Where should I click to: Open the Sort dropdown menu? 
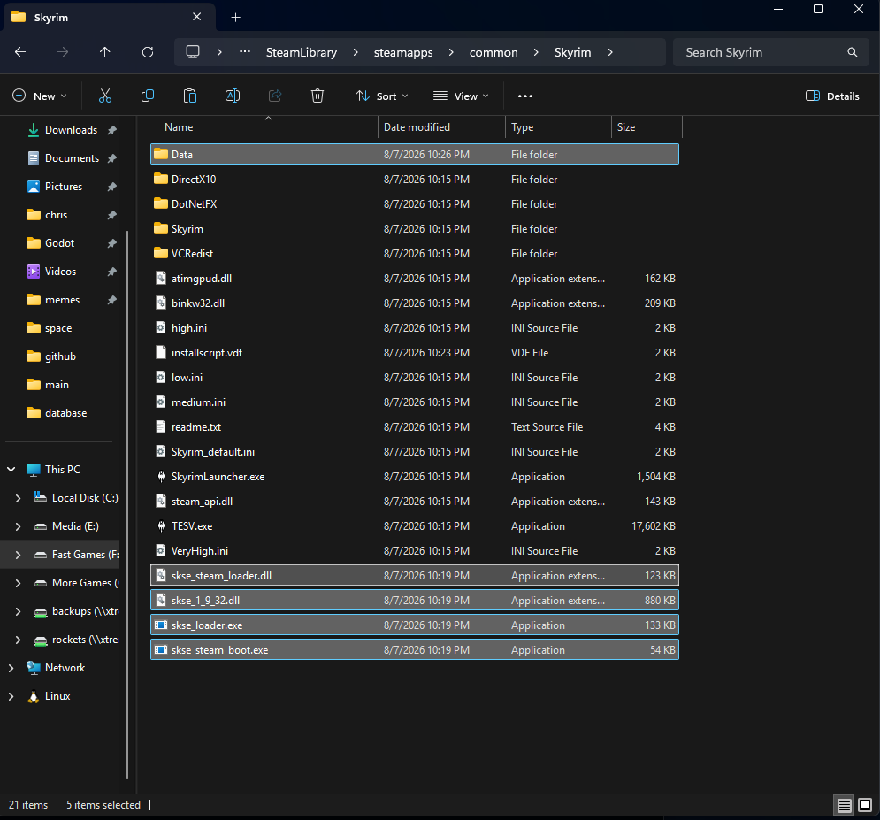click(x=382, y=96)
